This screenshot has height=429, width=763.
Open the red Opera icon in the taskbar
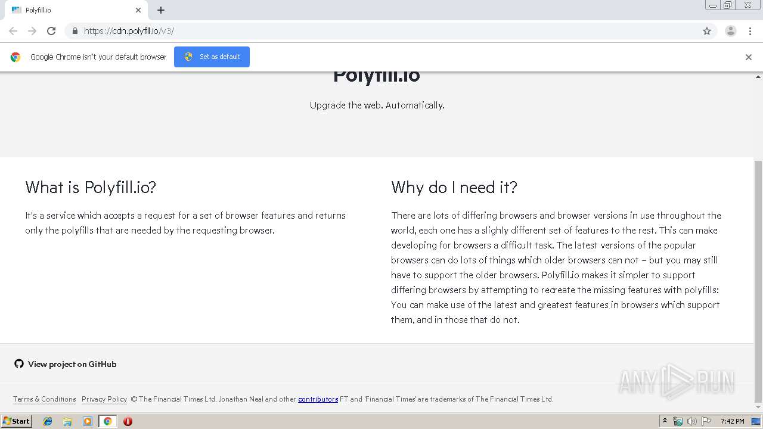[128, 421]
